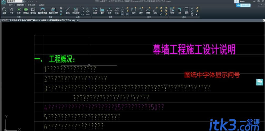This screenshot has height=131, width=265.
Task: Select the 北流市文化艺术中心 dwg document tab
Action: click(x=42, y=20)
